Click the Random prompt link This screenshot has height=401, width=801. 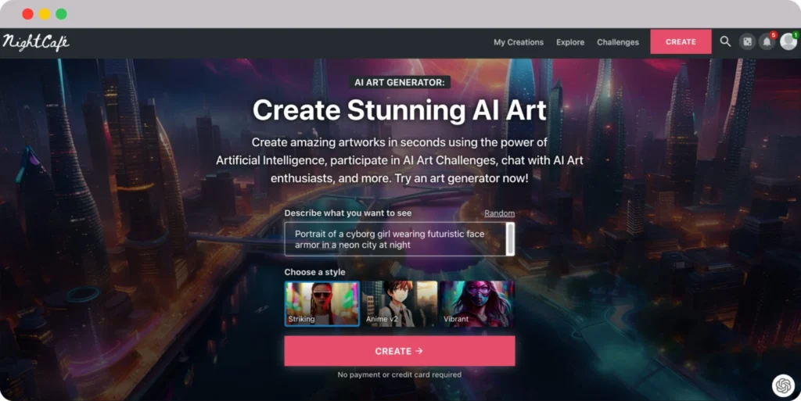pos(499,213)
